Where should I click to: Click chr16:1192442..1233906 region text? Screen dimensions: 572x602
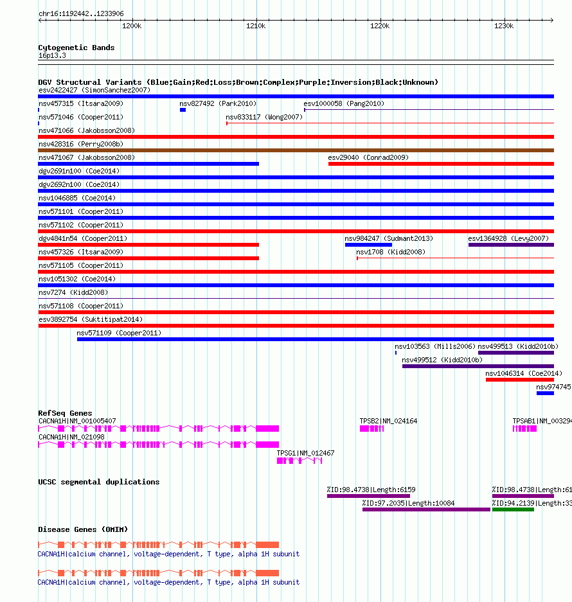point(81,13)
